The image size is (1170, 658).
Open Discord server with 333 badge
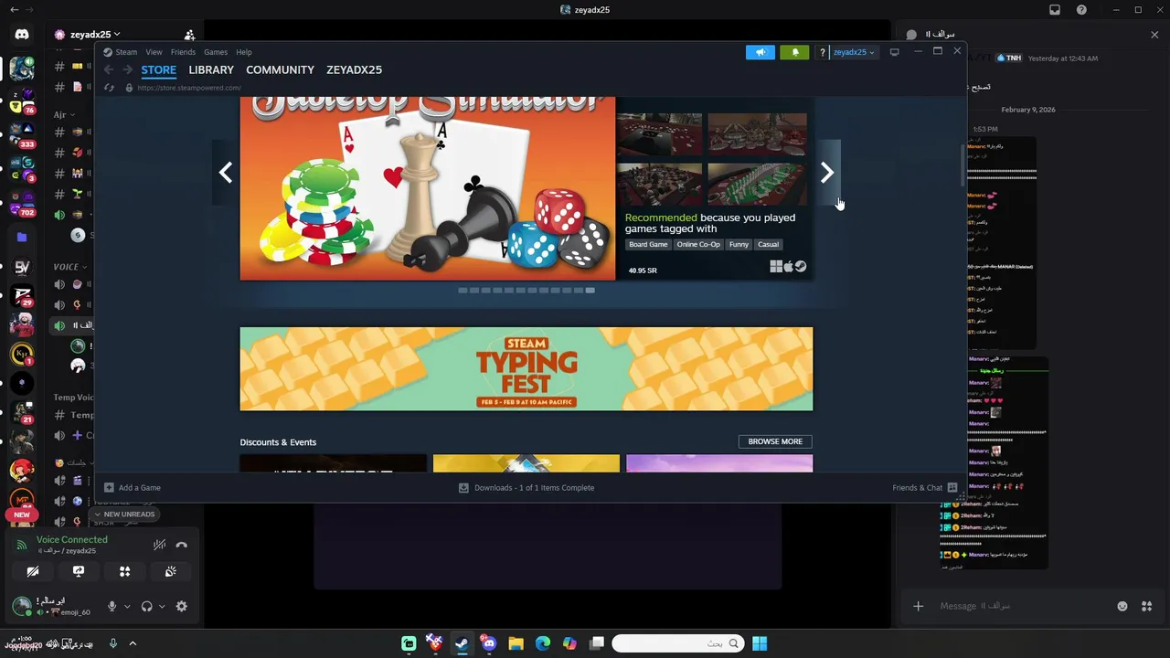point(22,136)
